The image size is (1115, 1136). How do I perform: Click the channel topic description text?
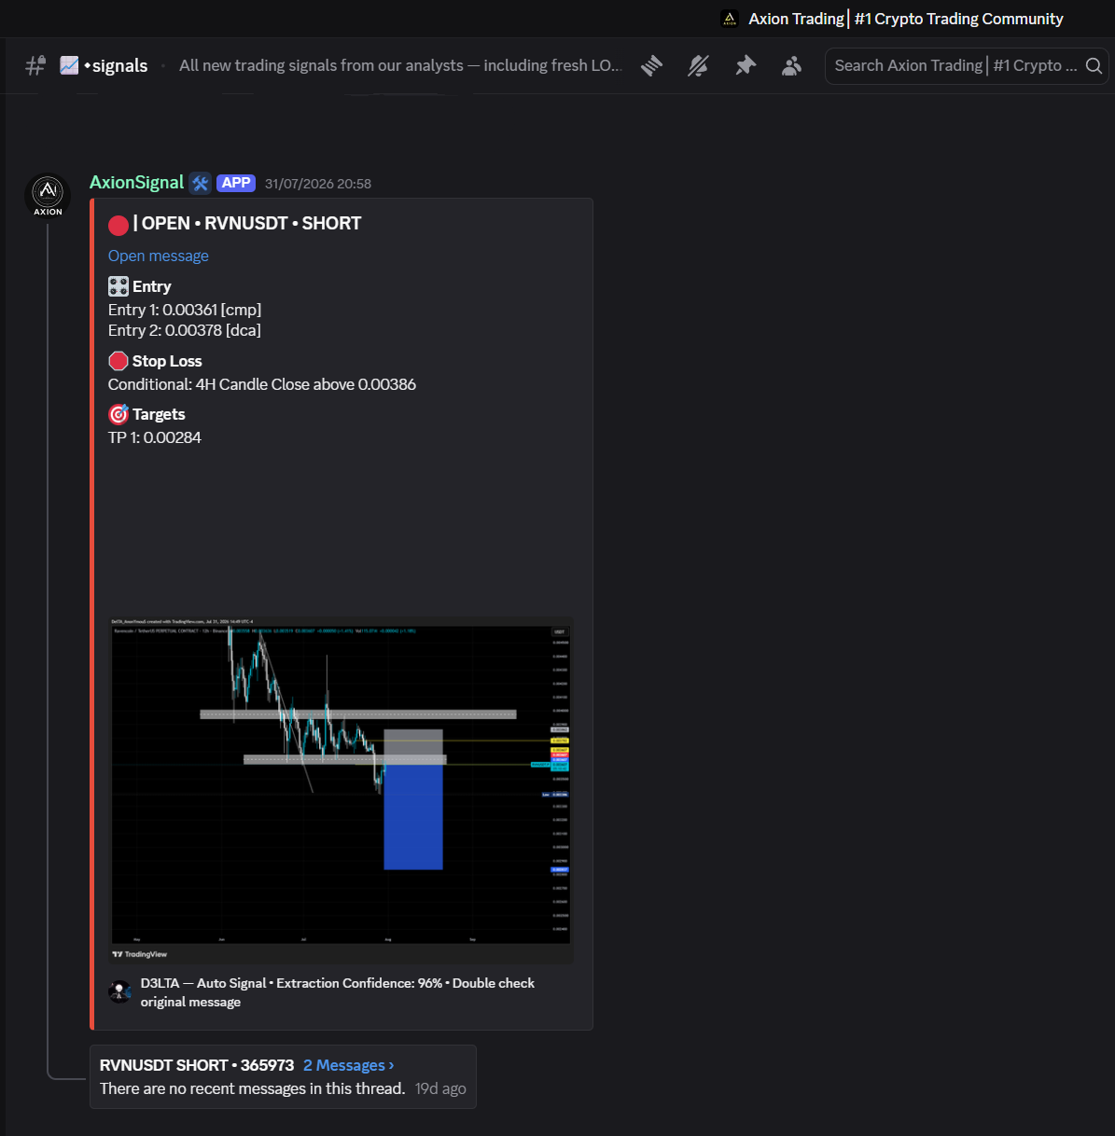click(x=400, y=65)
